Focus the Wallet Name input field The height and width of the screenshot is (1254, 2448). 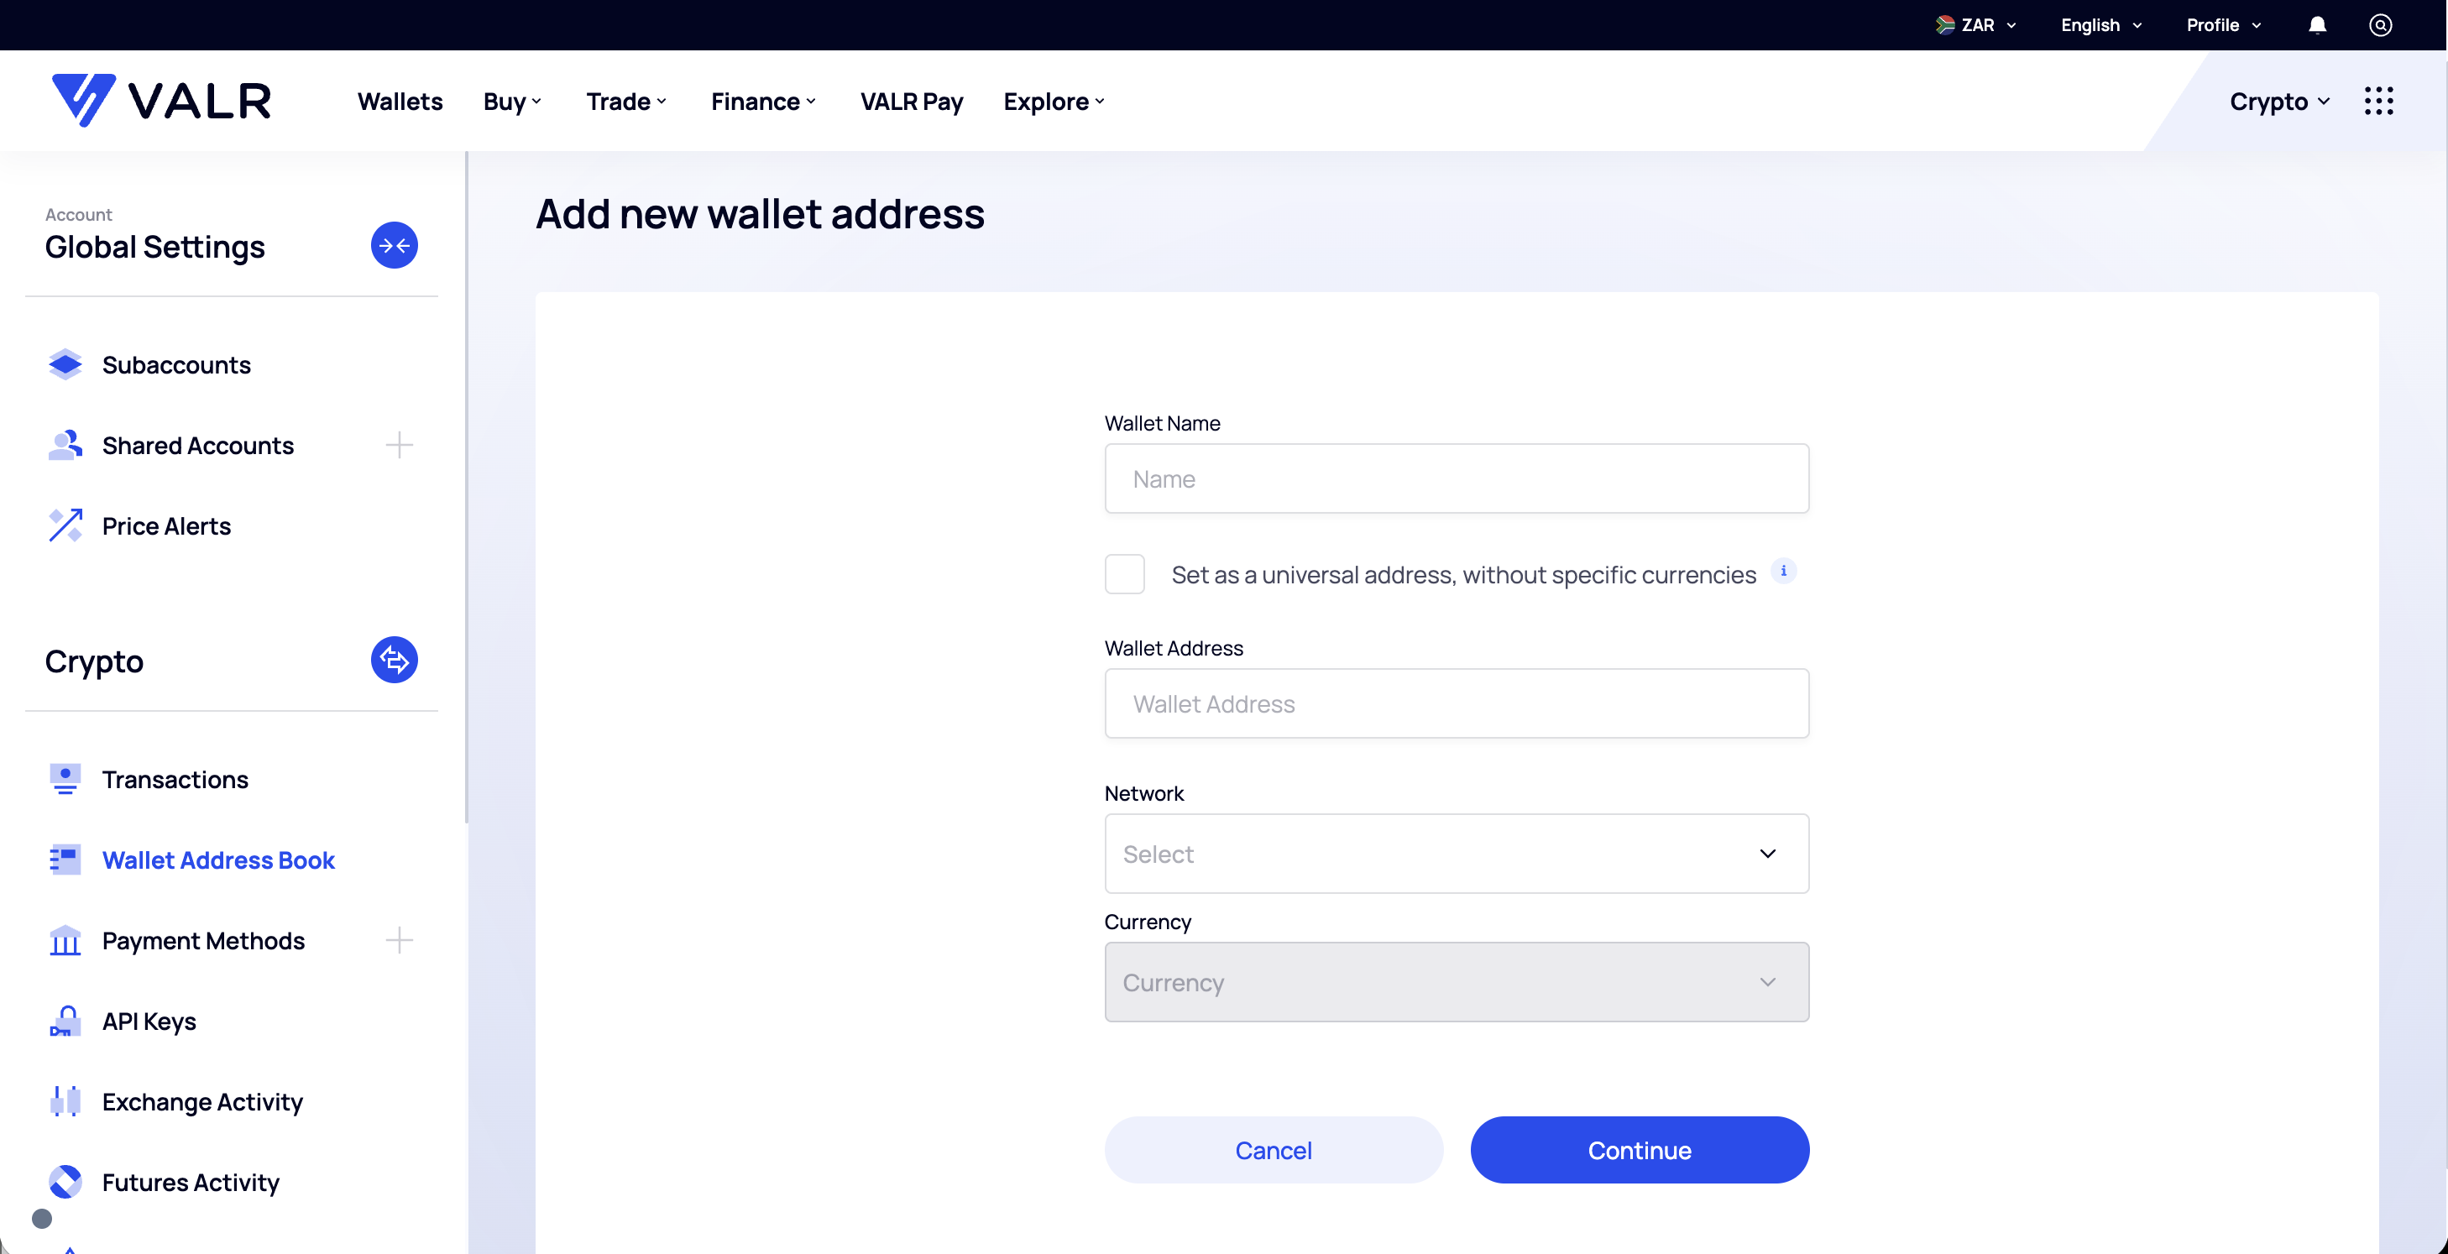(1456, 478)
